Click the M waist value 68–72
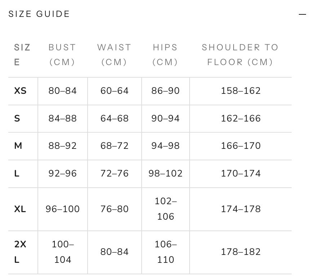 (x=115, y=146)
